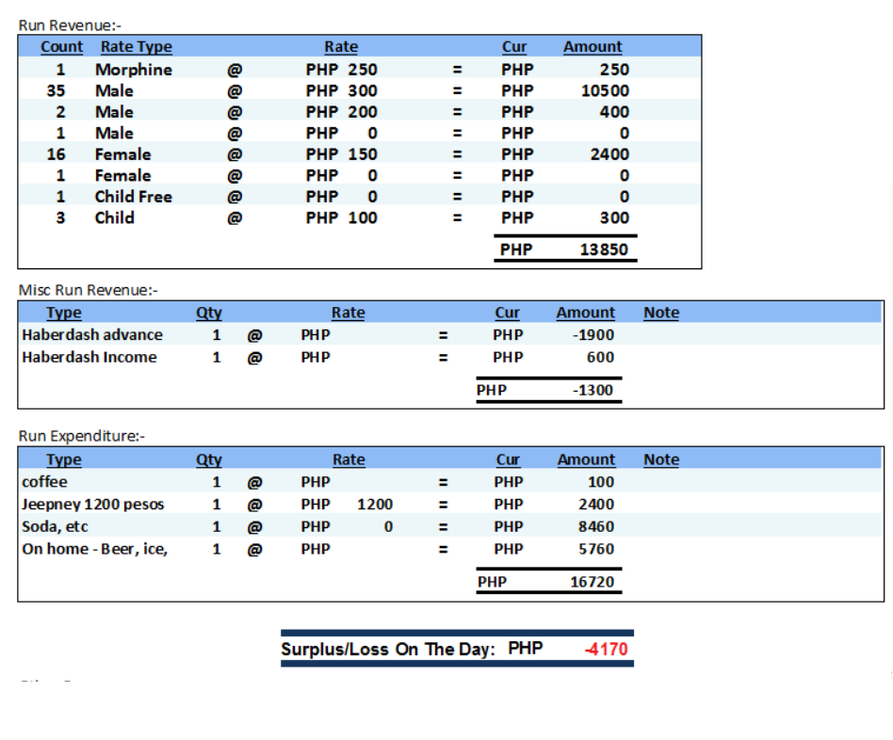Screen dimensions: 893x740
Task: Click the Run Revenue total 13850
Action: point(604,250)
